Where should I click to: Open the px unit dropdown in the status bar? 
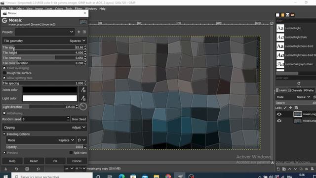69,169
